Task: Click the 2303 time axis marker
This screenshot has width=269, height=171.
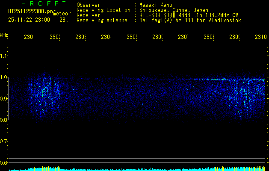Action: pos(81,37)
